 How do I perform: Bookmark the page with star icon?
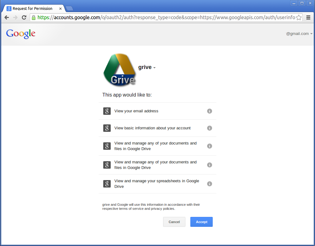point(299,17)
